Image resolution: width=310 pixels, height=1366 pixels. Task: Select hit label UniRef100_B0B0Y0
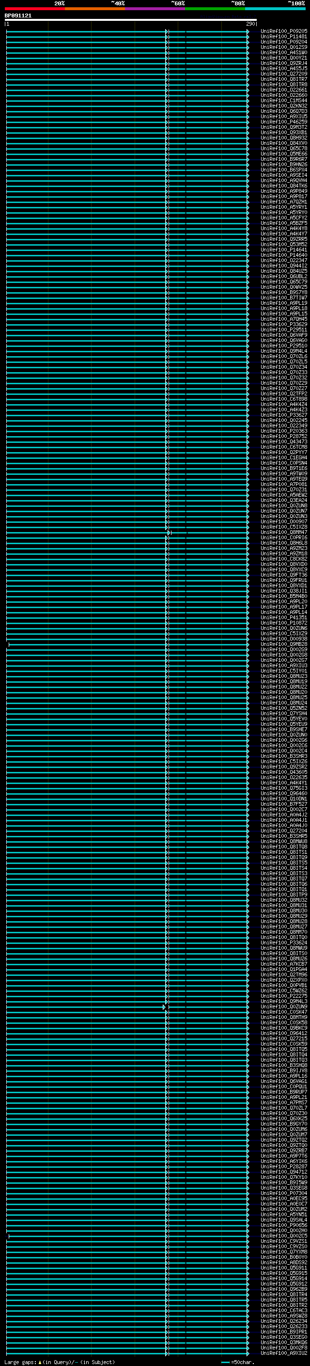click(284, 1257)
